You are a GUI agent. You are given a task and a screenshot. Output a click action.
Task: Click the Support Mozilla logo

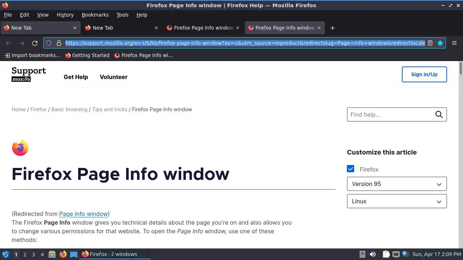[29, 74]
